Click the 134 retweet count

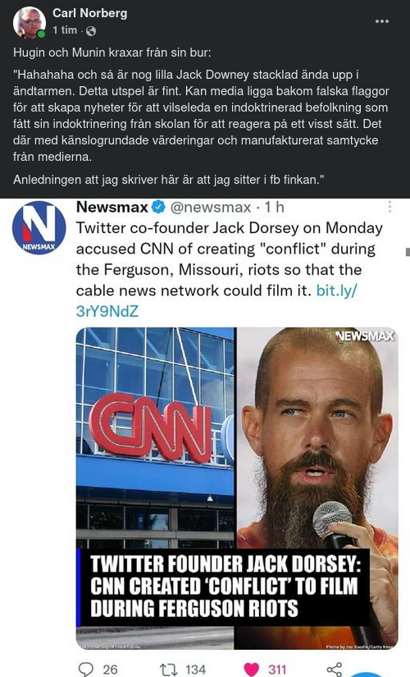coord(195,670)
